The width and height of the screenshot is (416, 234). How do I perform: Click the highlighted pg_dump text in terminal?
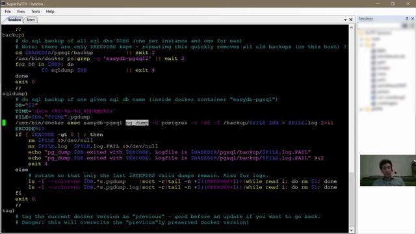pos(137,123)
